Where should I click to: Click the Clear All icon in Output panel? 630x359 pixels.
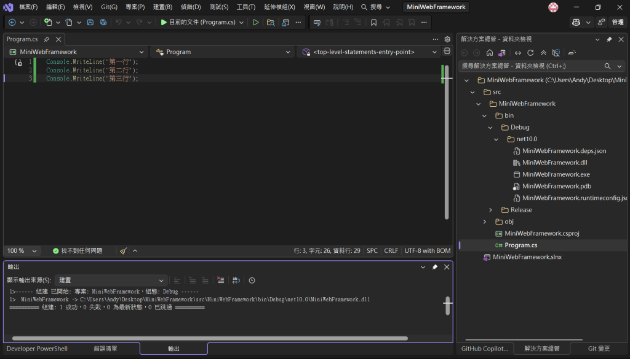[220, 280]
